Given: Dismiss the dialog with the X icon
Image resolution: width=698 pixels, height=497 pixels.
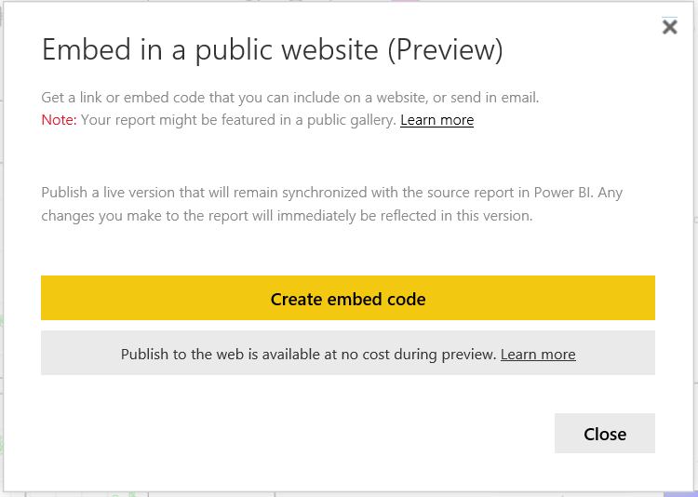Looking at the screenshot, I should (x=669, y=27).
